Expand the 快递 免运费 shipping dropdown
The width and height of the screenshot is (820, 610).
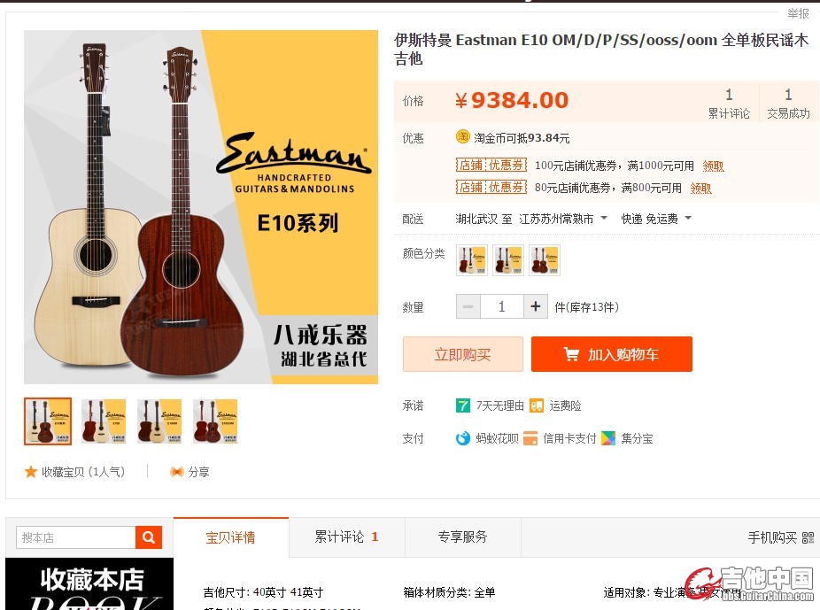coord(656,219)
